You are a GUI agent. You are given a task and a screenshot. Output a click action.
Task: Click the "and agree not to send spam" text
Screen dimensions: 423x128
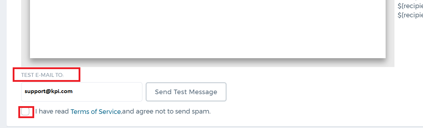[x=165, y=112]
